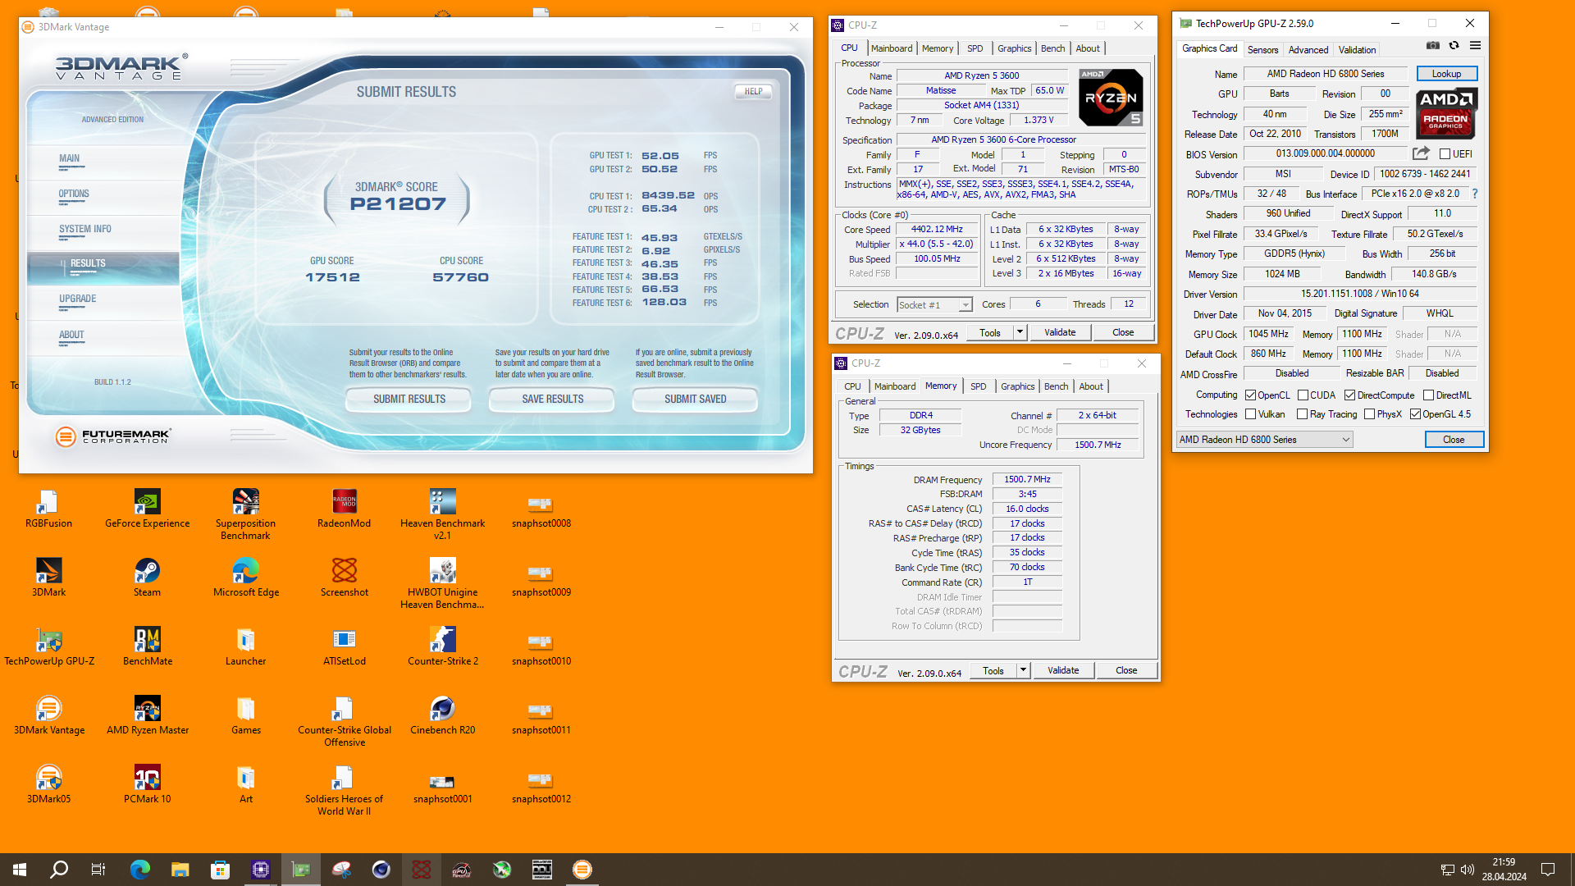Open Microsoft Edge desktop icon
The height and width of the screenshot is (886, 1575).
(245, 578)
